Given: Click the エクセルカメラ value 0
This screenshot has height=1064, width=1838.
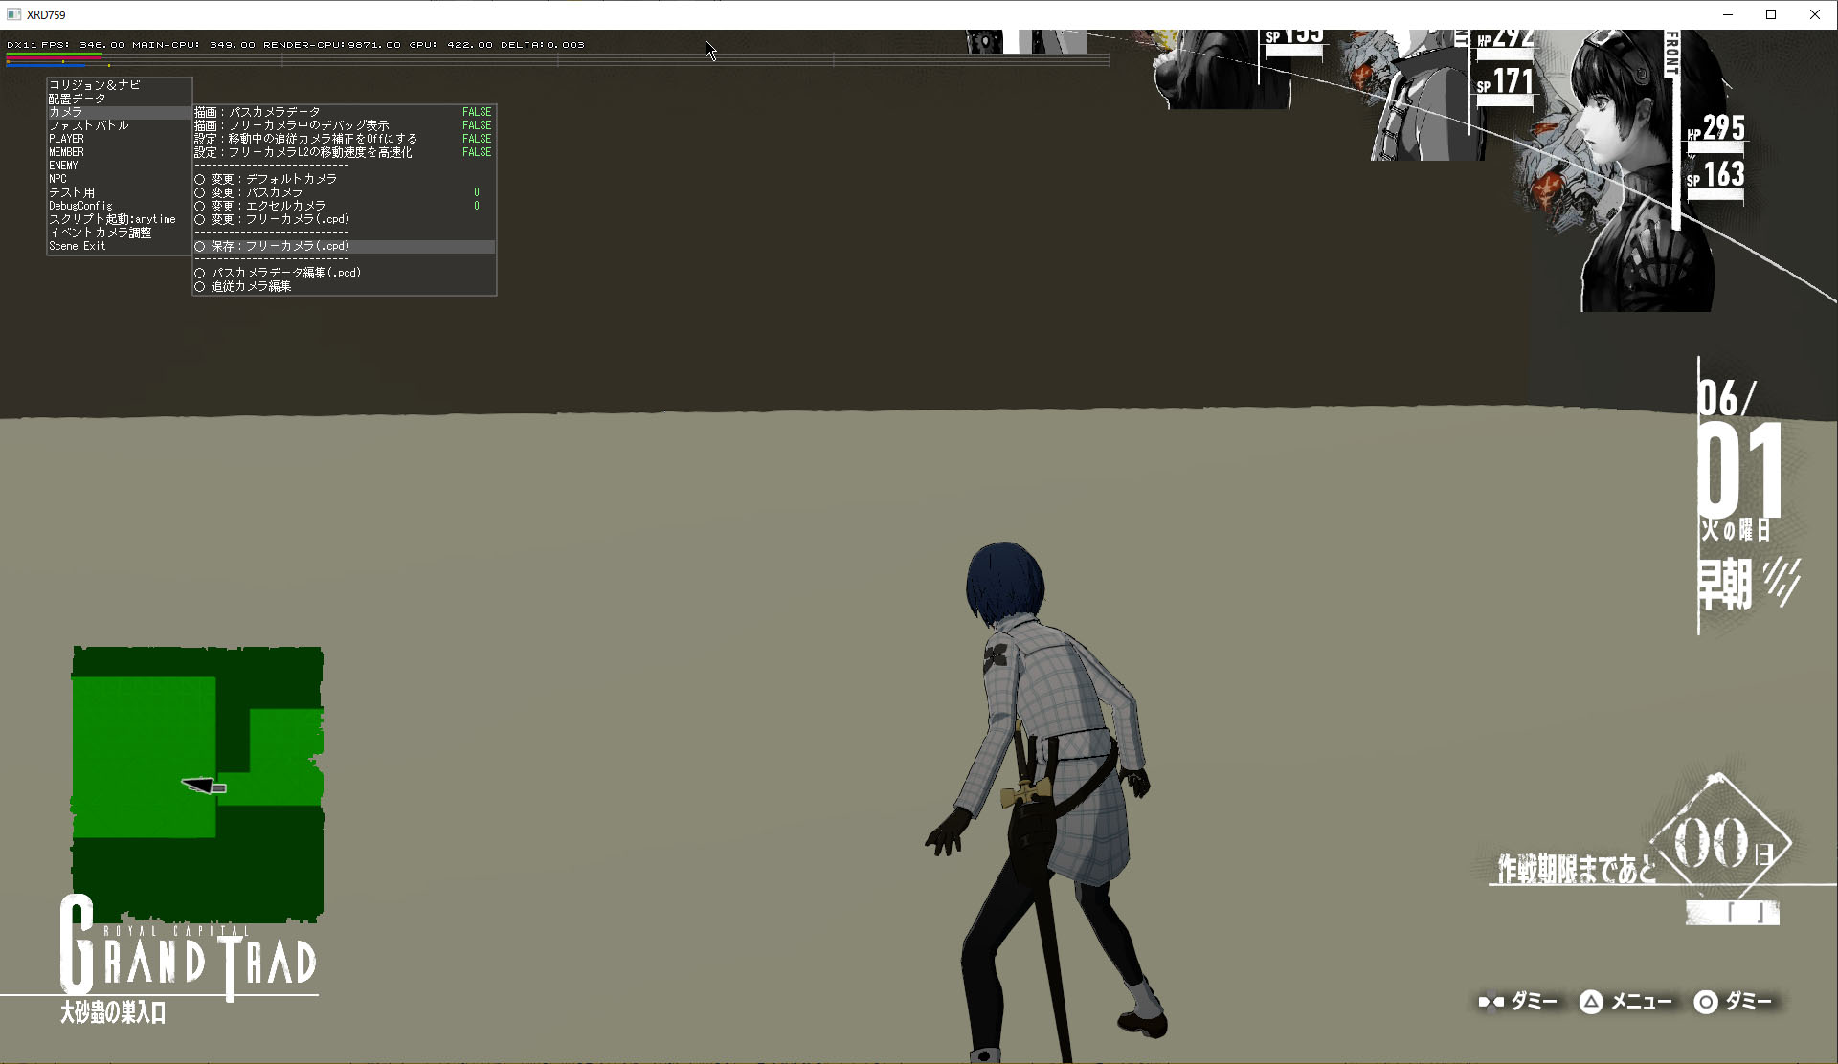Looking at the screenshot, I should [x=477, y=206].
